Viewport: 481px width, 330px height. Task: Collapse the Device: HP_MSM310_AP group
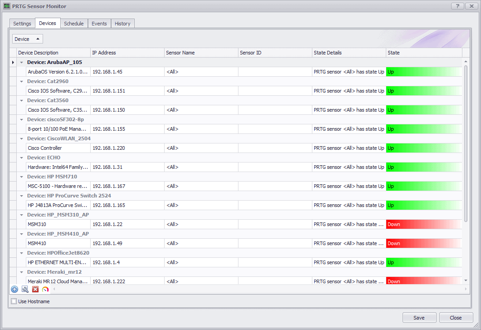click(21, 215)
